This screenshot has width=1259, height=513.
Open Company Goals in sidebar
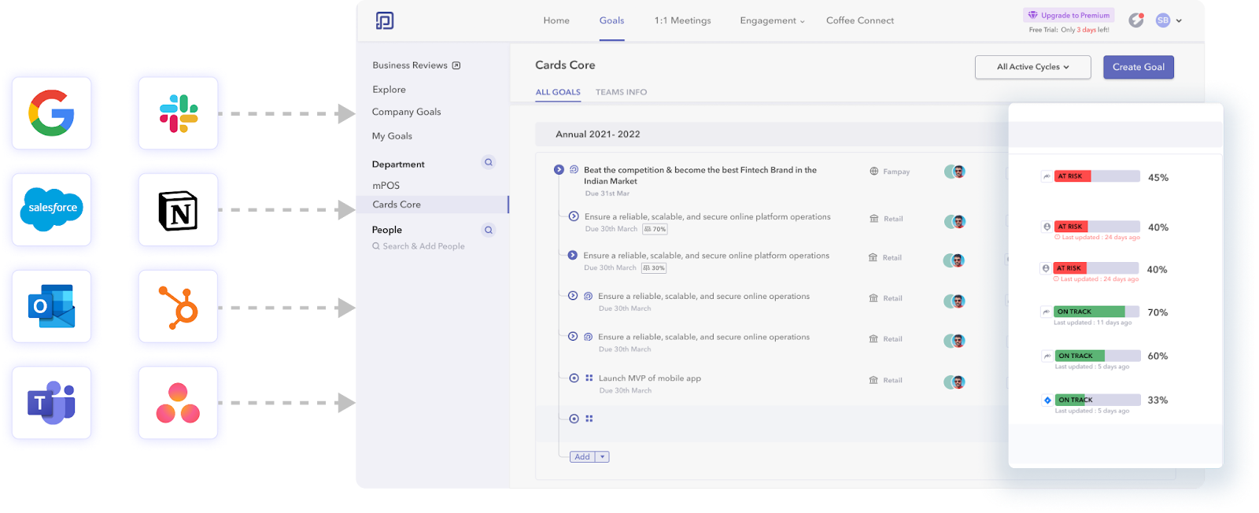click(x=406, y=112)
